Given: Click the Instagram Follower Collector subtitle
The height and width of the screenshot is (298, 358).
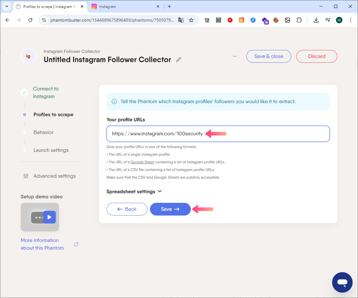Looking at the screenshot, I should (72, 52).
